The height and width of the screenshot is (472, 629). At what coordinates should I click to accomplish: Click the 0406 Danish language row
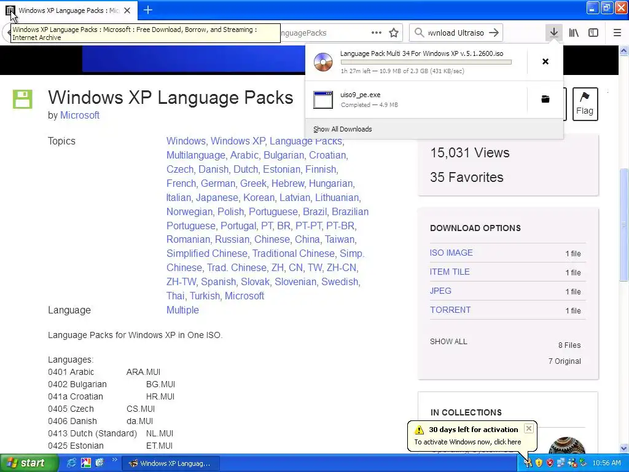(100, 421)
